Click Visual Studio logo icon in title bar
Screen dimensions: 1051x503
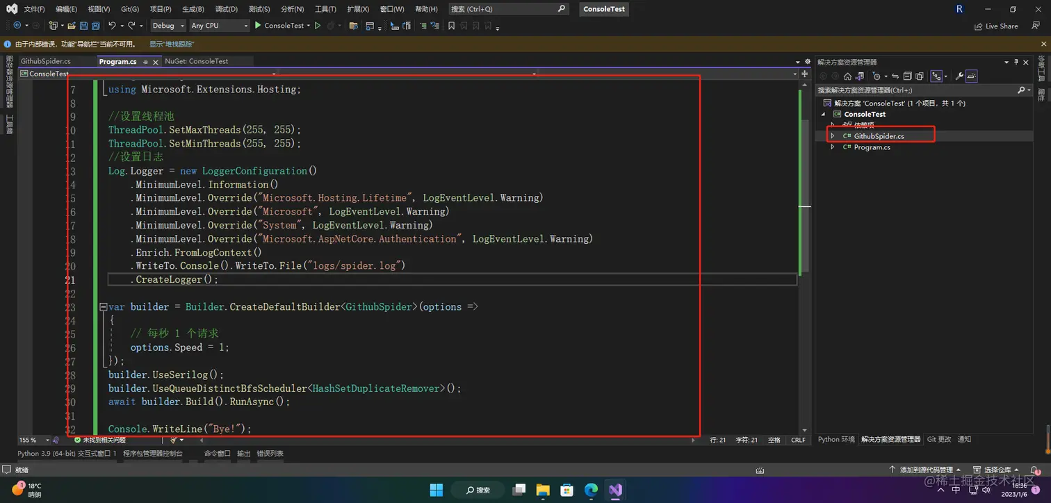pyautogui.click(x=12, y=9)
